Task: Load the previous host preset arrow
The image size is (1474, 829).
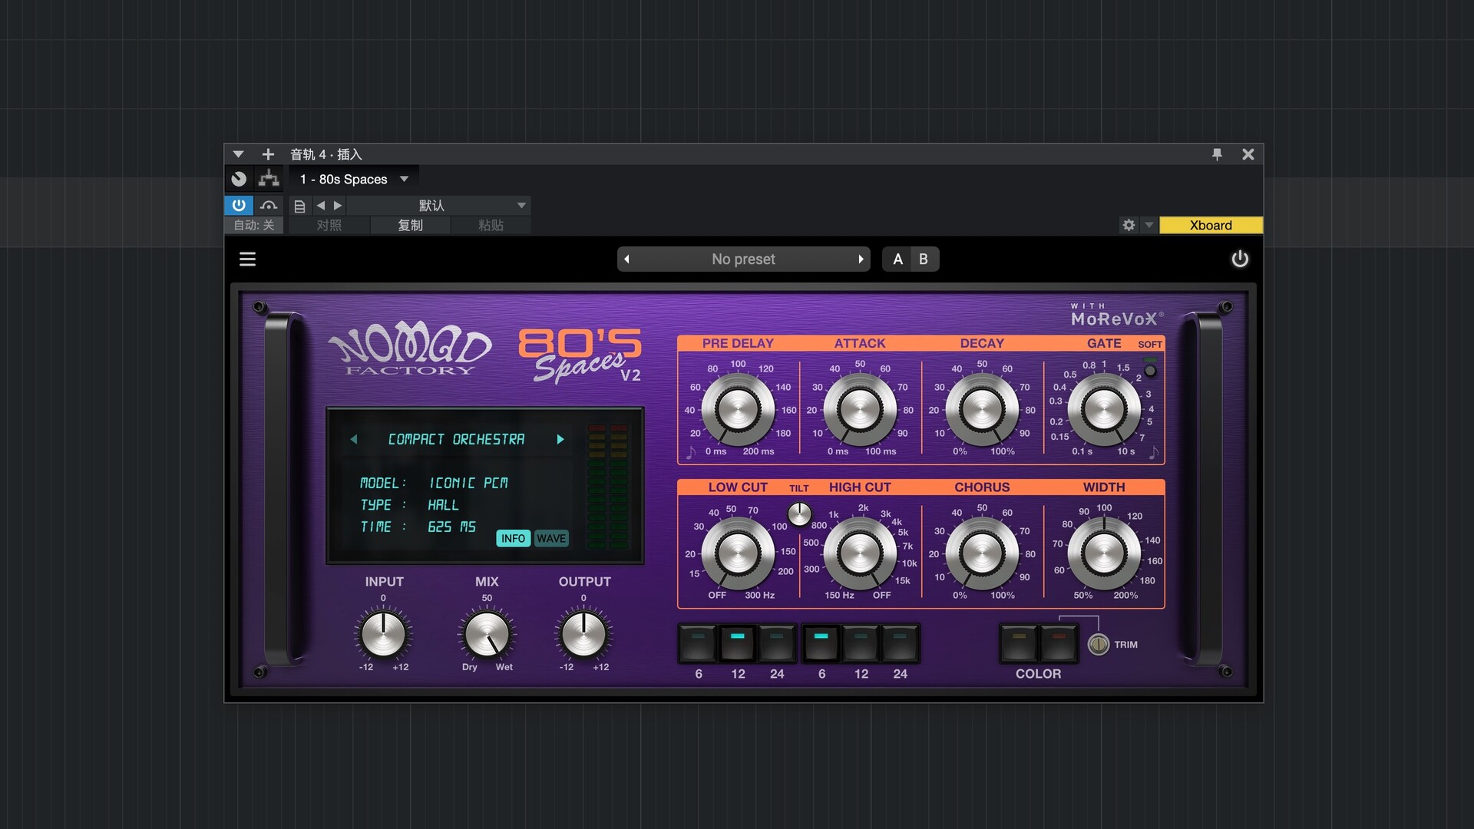Action: pos(321,205)
